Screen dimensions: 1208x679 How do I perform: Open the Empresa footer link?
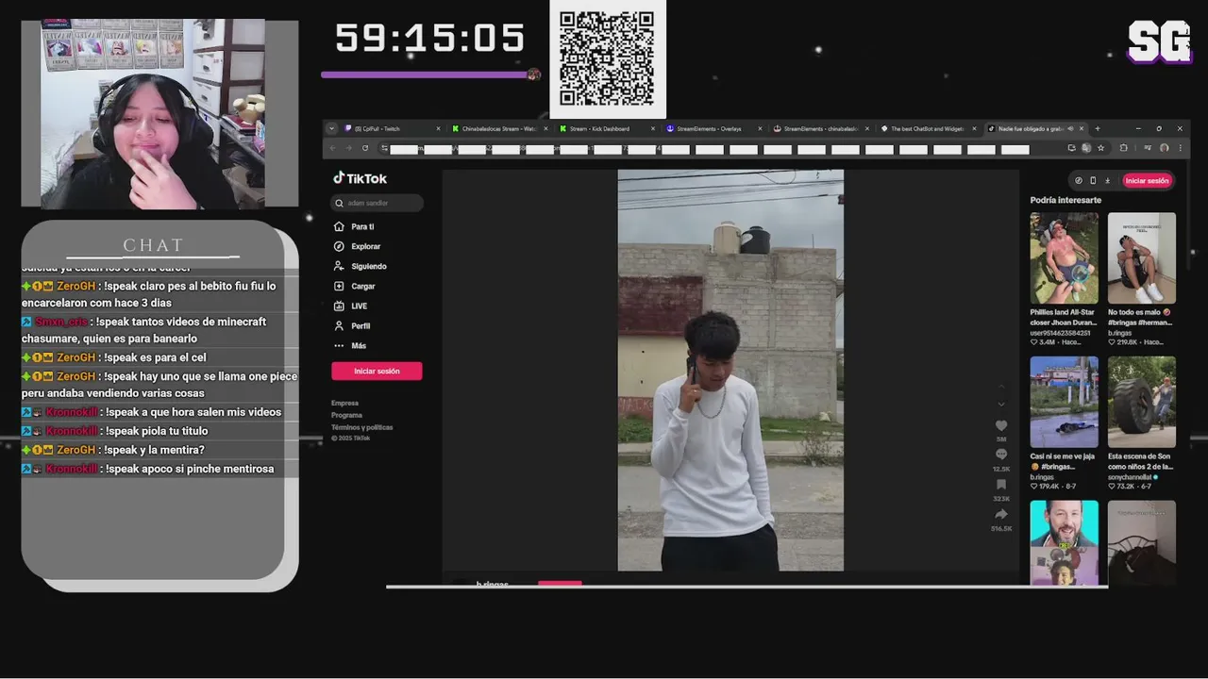point(344,403)
